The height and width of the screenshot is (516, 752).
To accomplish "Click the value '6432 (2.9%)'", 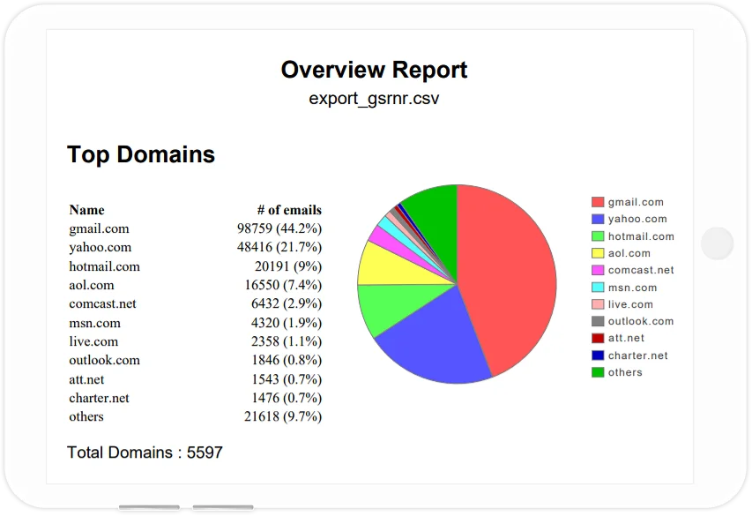I will coord(287,303).
